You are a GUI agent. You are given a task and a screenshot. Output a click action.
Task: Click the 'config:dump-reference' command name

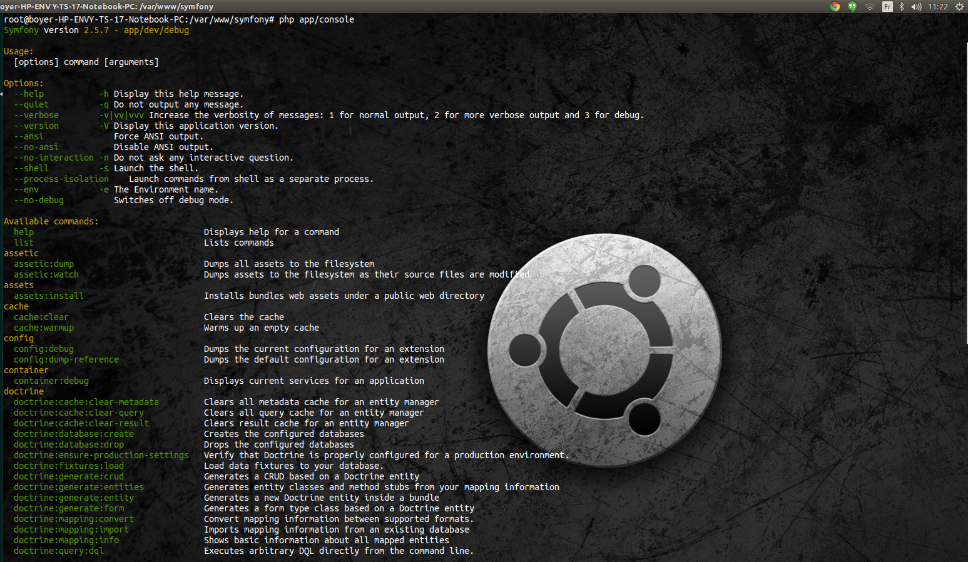66,359
